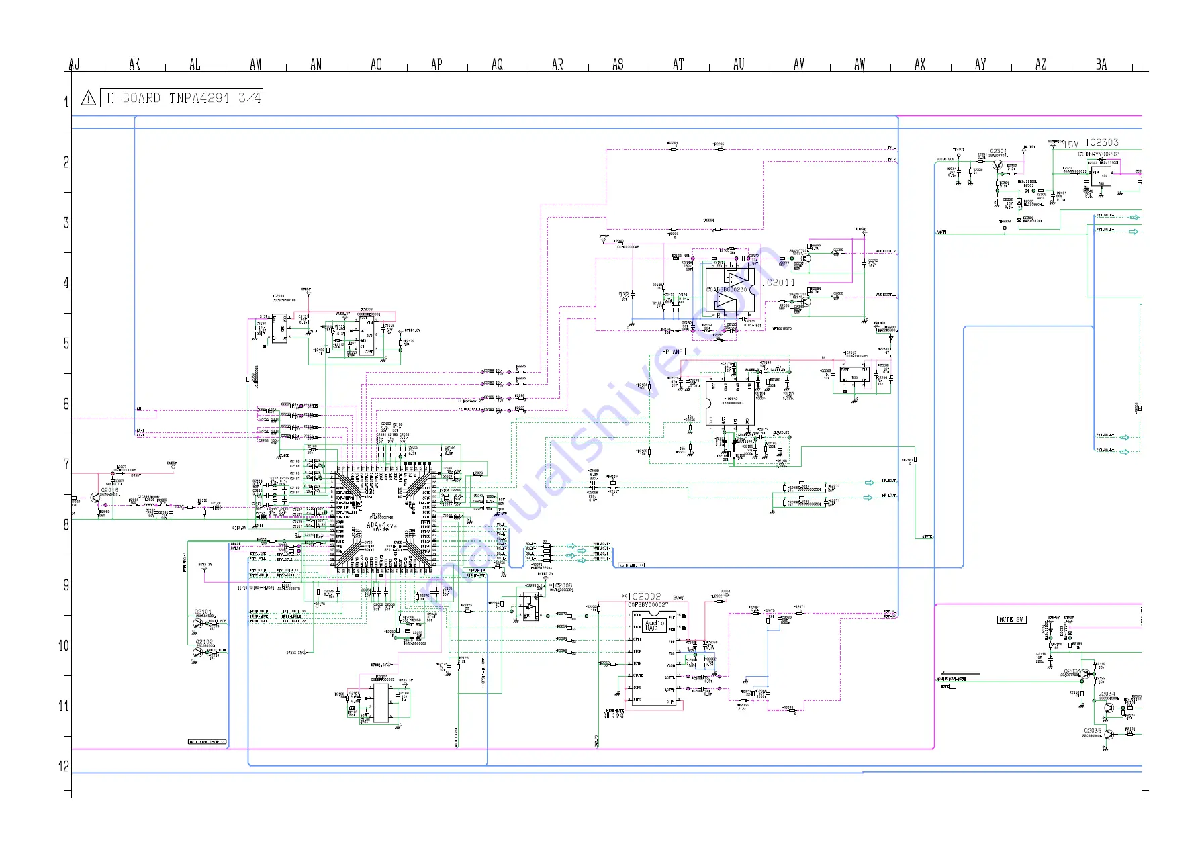The height and width of the screenshot is (848, 1200).
Task: Select column header AO
Action: pos(376,64)
